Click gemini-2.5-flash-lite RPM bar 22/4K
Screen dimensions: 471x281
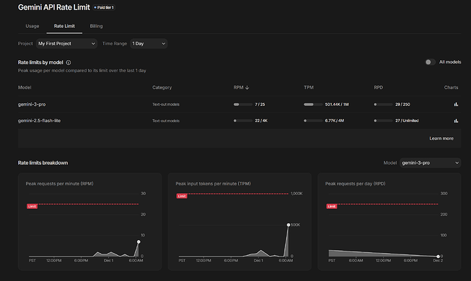tap(243, 121)
